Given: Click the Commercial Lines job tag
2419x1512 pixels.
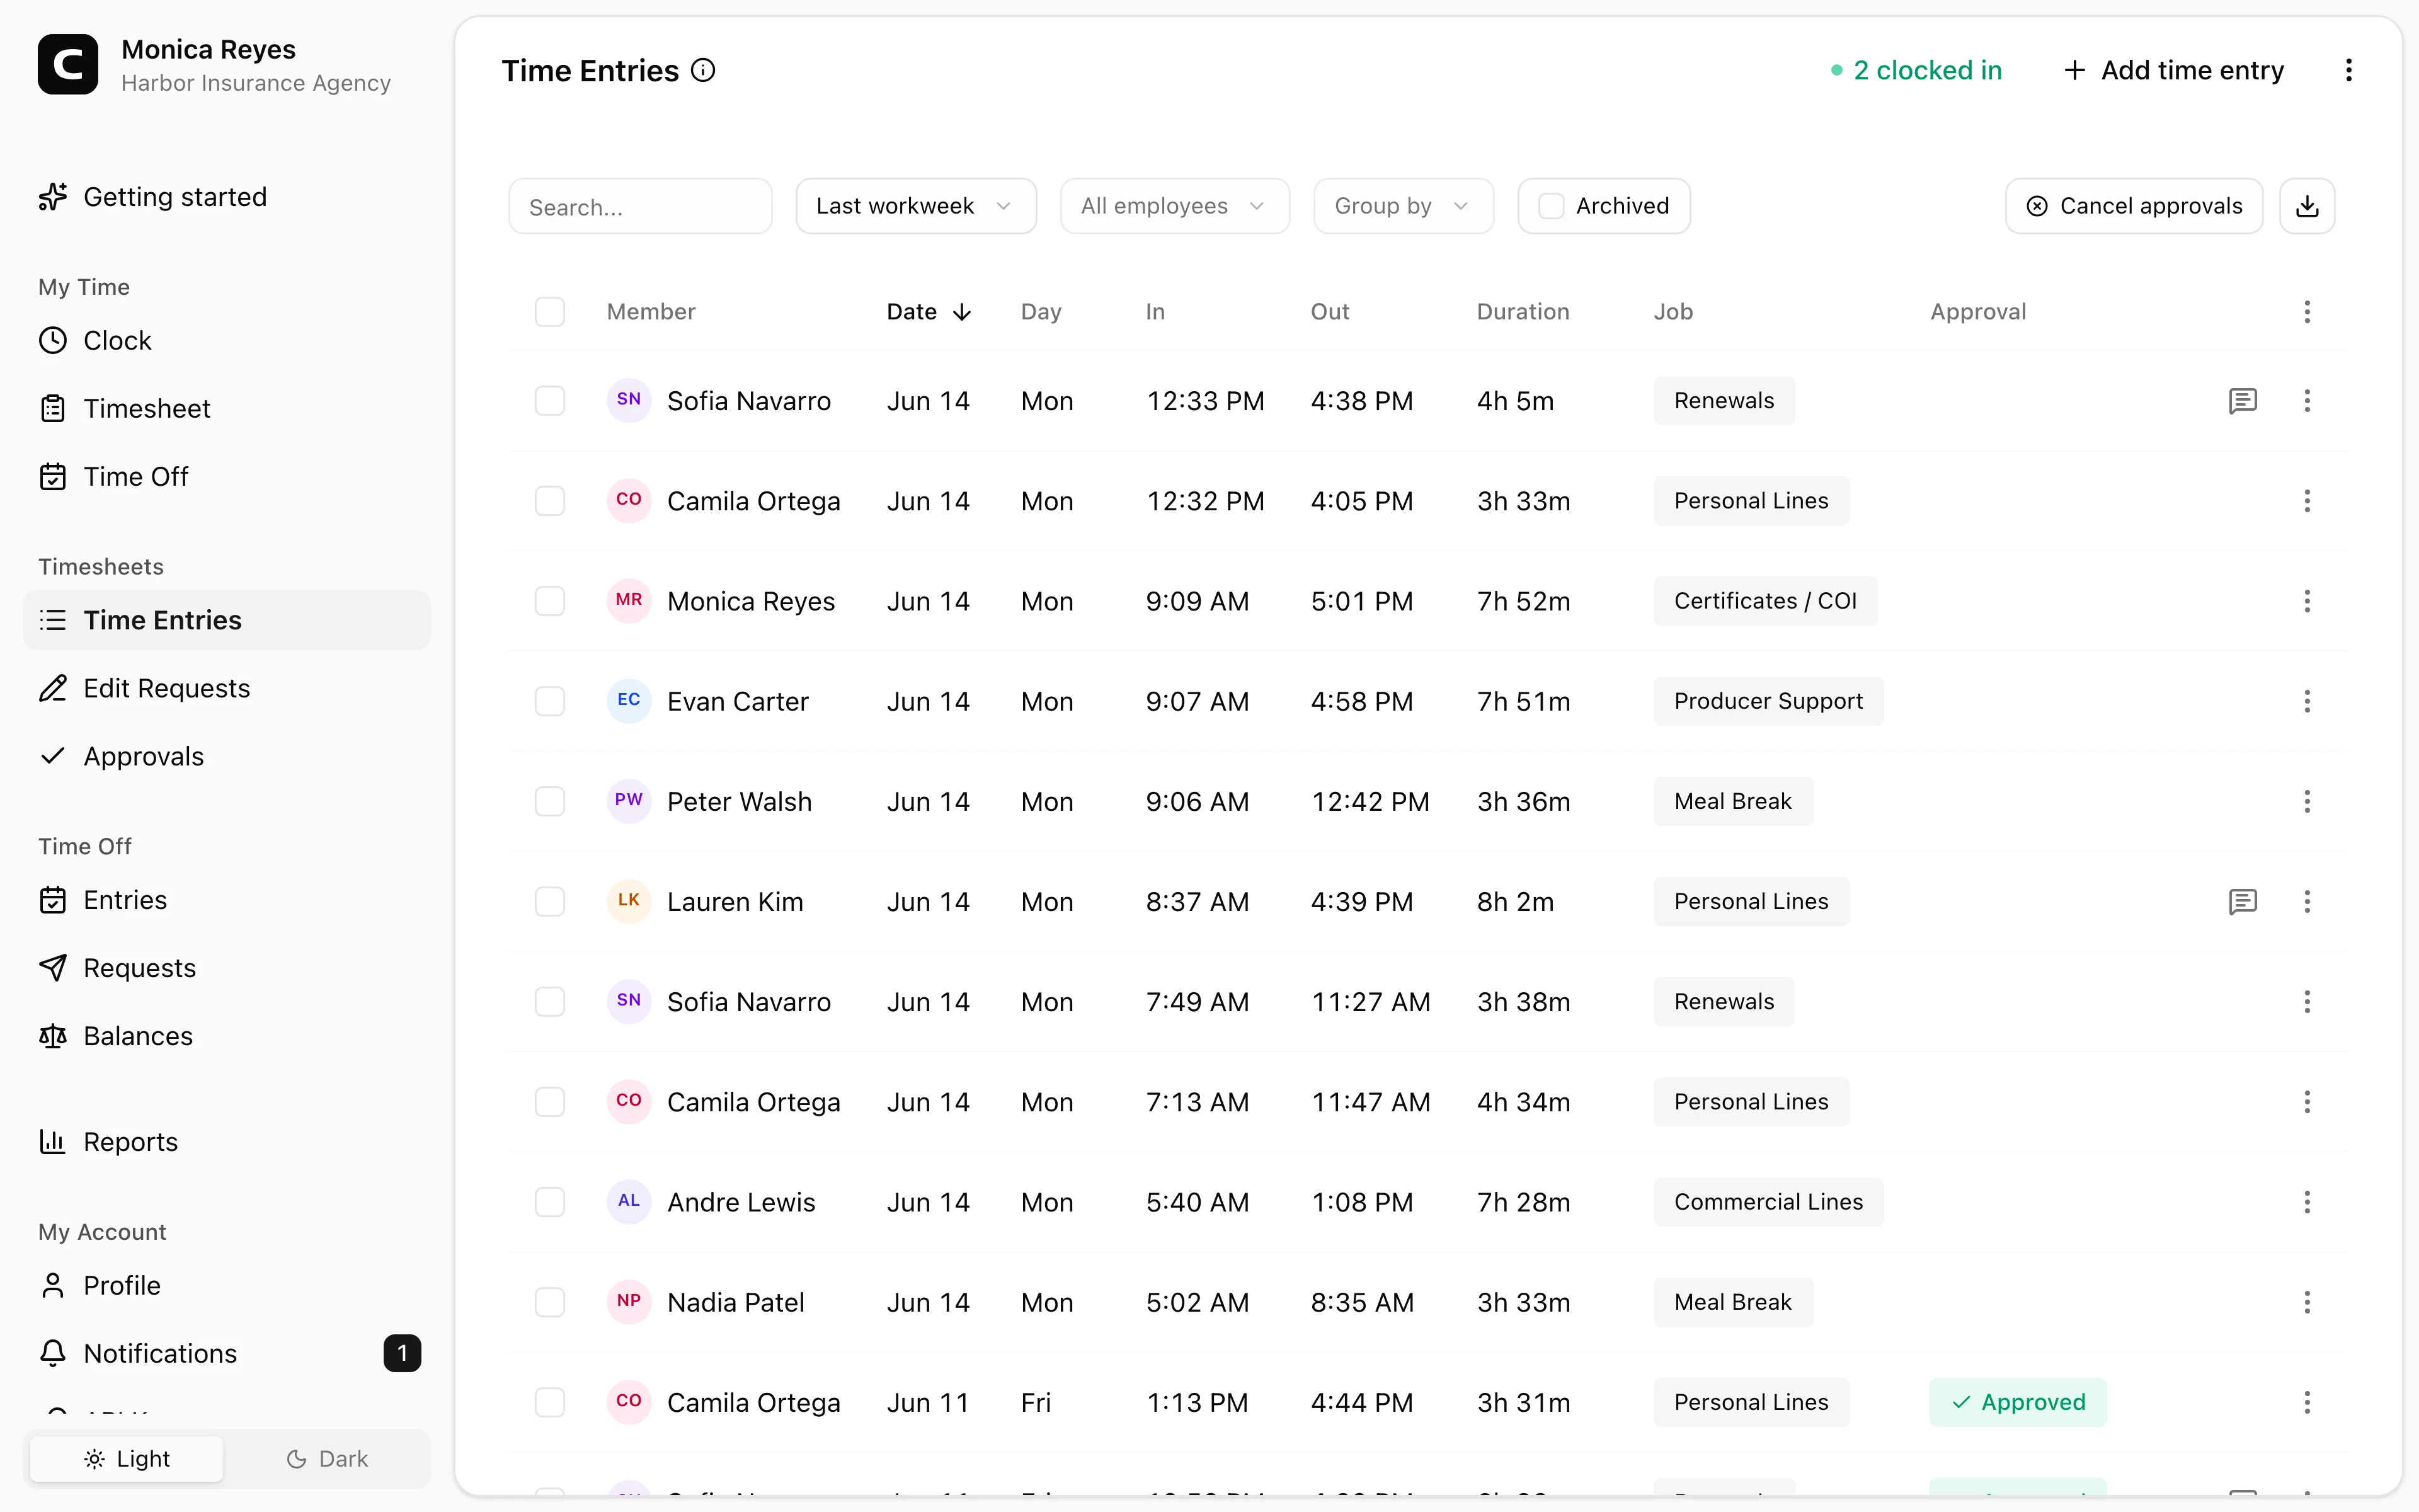Looking at the screenshot, I should click(x=1768, y=1202).
